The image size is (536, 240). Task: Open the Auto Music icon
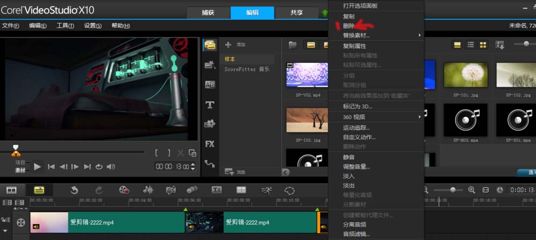171,190
